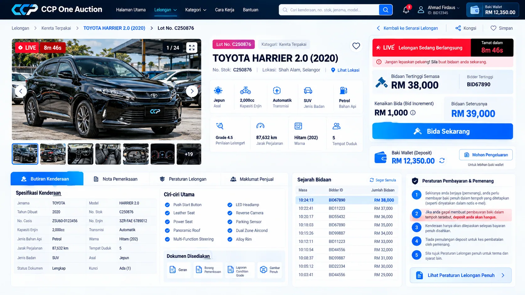Image resolution: width=525 pixels, height=295 pixels.
Task: Click the Kongsi share icon
Action: tap(458, 28)
